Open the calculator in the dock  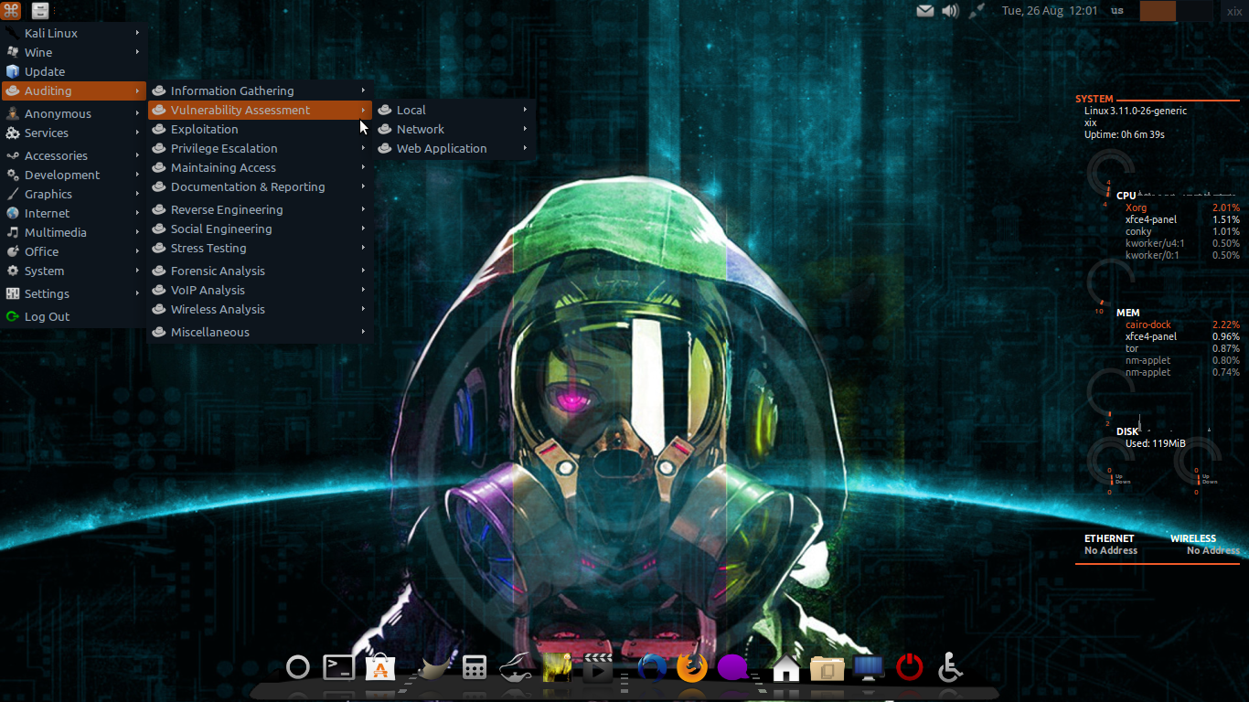pos(474,668)
